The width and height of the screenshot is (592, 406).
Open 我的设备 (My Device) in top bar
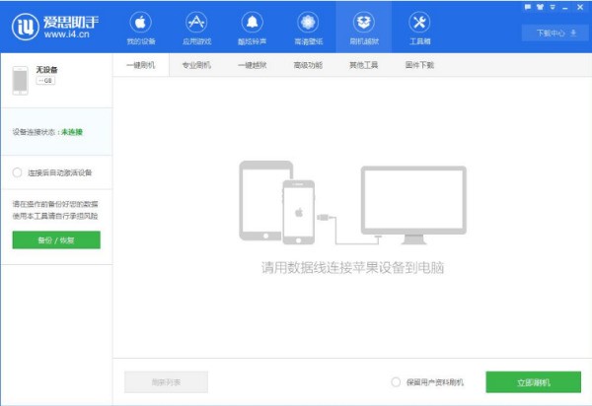point(141,28)
